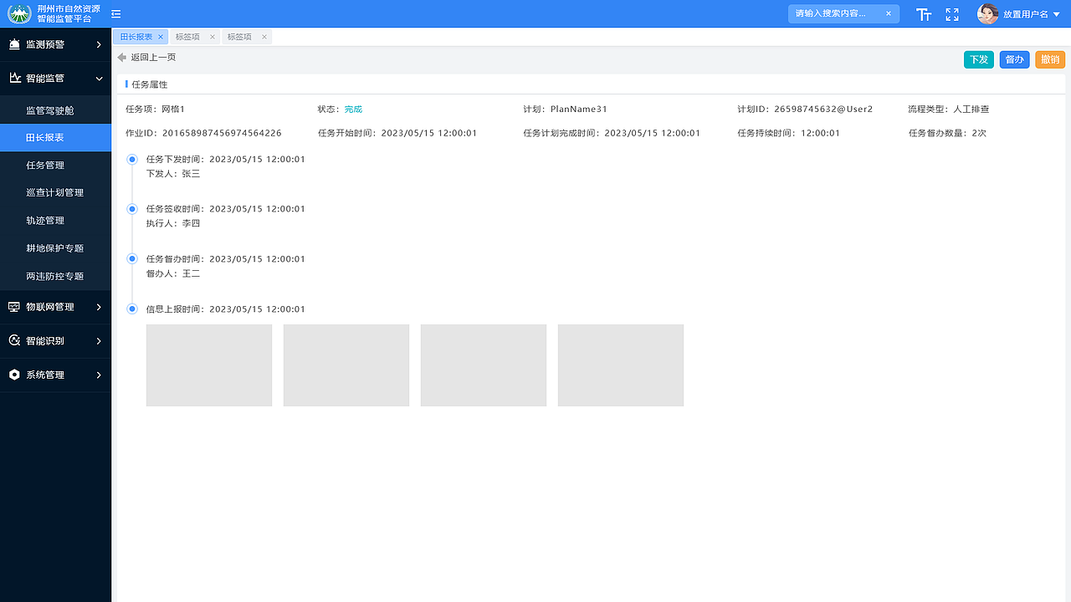Click the 任务下发时间 timeline dot

[132, 159]
